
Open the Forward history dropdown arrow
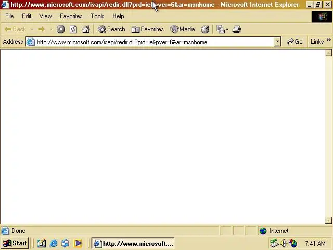(x=51, y=29)
